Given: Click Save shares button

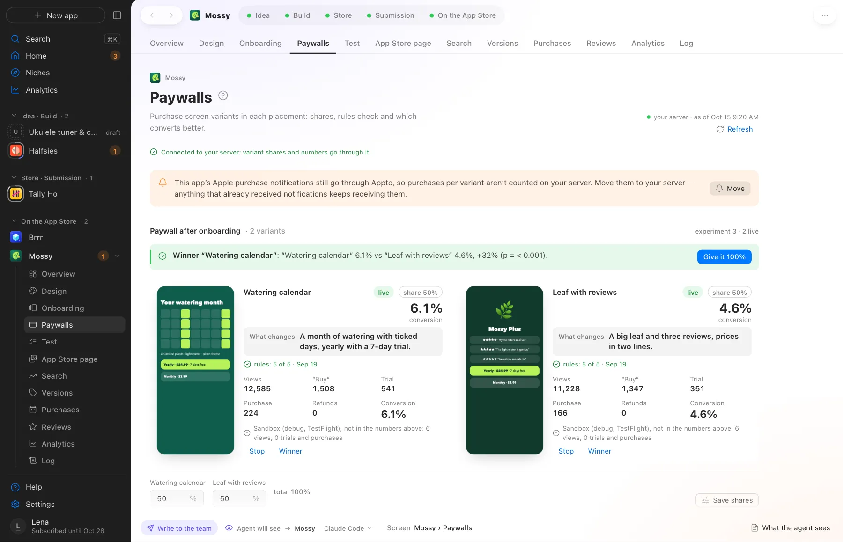Looking at the screenshot, I should point(727,500).
